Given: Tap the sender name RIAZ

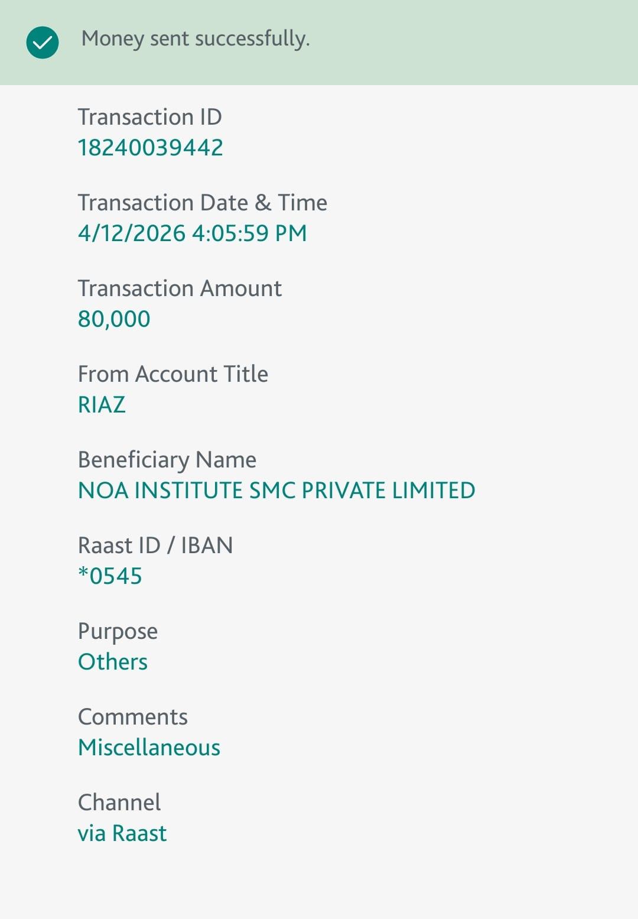Looking at the screenshot, I should point(102,405).
